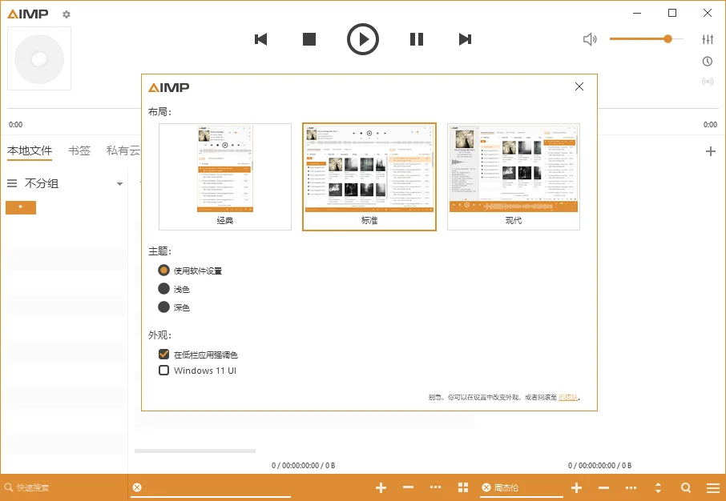The image size is (726, 501).
Task: Open the hamburger menu at bottom right
Action: coord(713,487)
